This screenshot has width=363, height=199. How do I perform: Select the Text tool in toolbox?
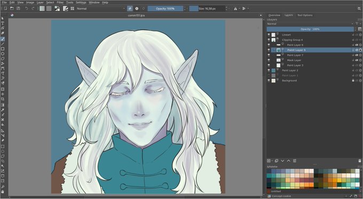coord(3,23)
